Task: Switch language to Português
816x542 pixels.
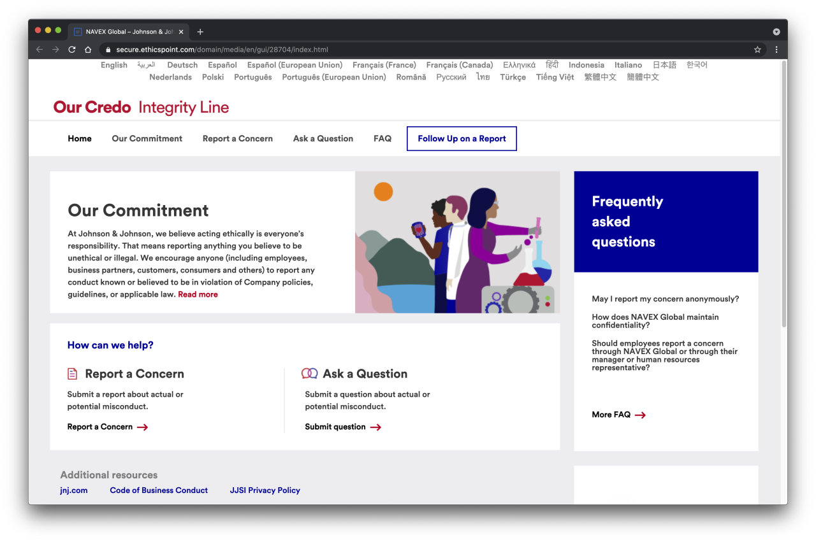Action: coord(253,77)
